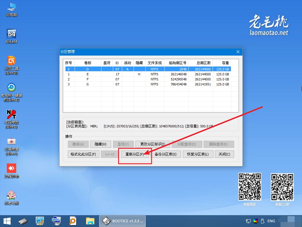
Task: Click the 客服QQ群 QR code
Action: point(282,187)
